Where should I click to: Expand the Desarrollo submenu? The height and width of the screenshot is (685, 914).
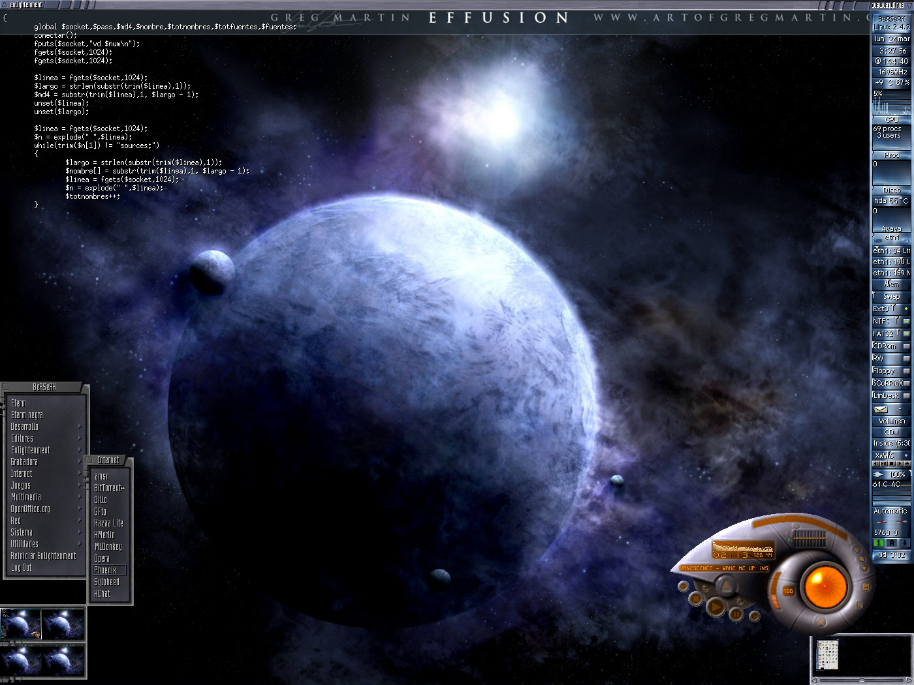pos(46,427)
